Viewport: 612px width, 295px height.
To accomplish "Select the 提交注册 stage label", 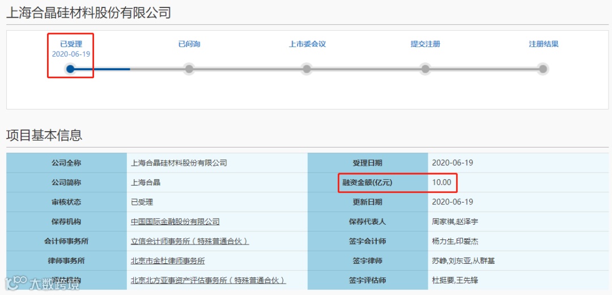I will click(x=426, y=44).
